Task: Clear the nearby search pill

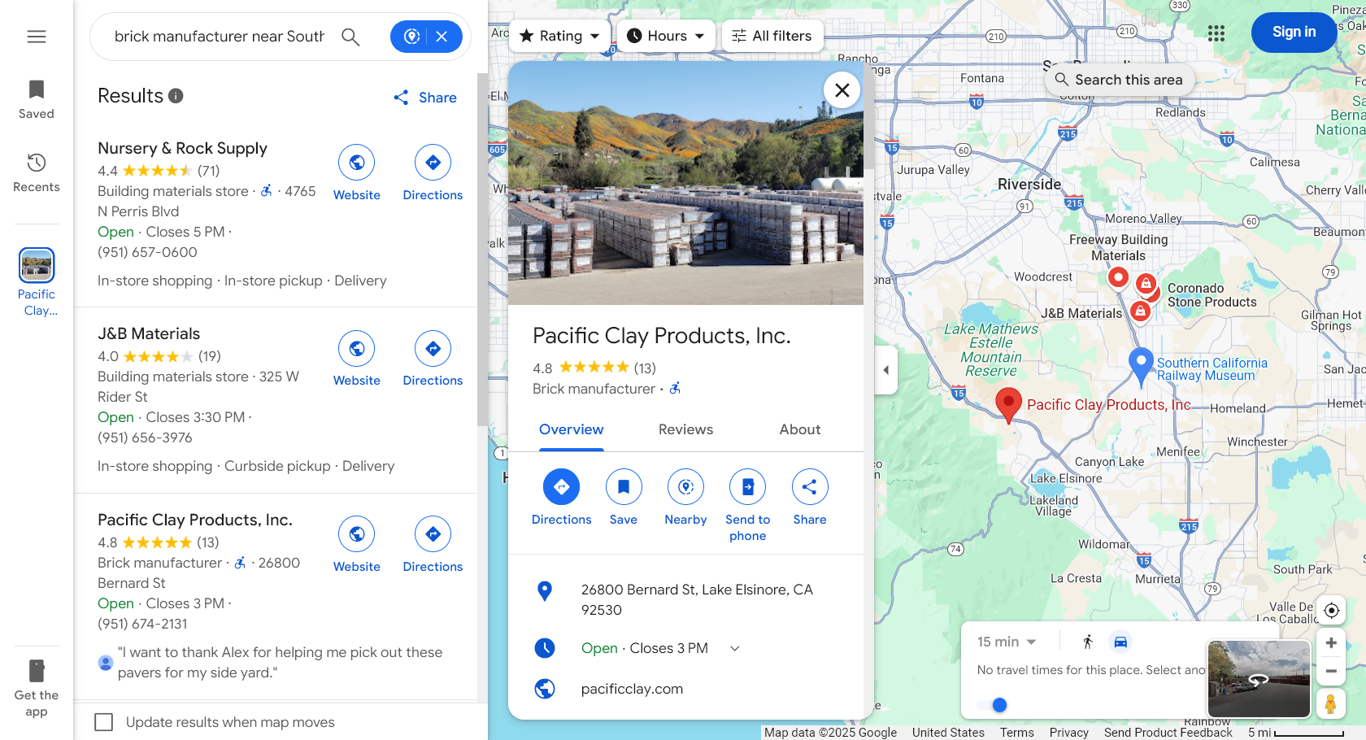Action: coord(442,37)
